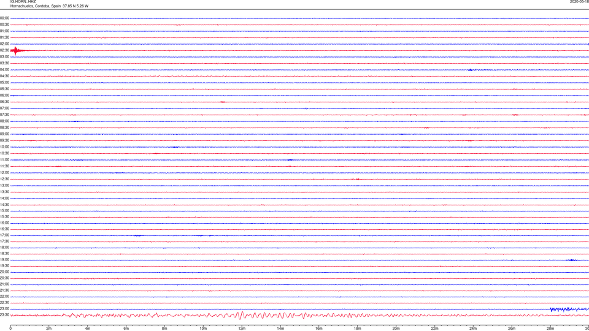589x331 pixels.
Task: Click the 10:30 time label
Action: (x=4, y=153)
